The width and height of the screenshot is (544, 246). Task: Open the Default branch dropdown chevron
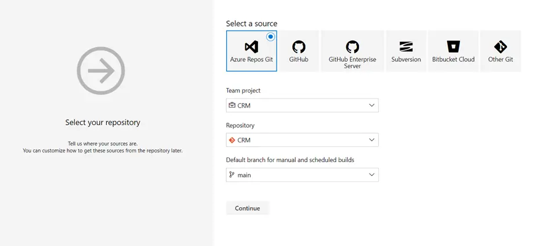[x=372, y=175]
